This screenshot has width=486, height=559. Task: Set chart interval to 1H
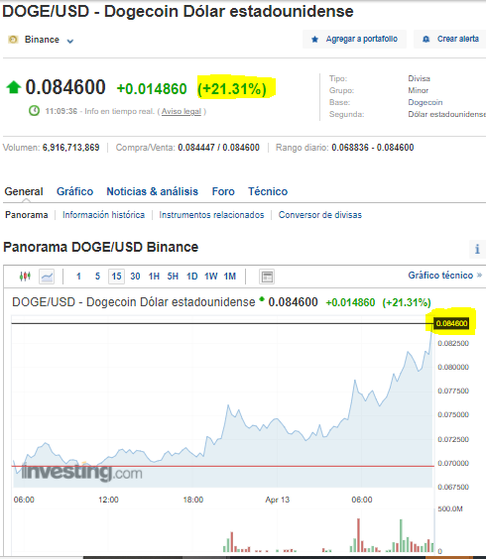coord(154,277)
